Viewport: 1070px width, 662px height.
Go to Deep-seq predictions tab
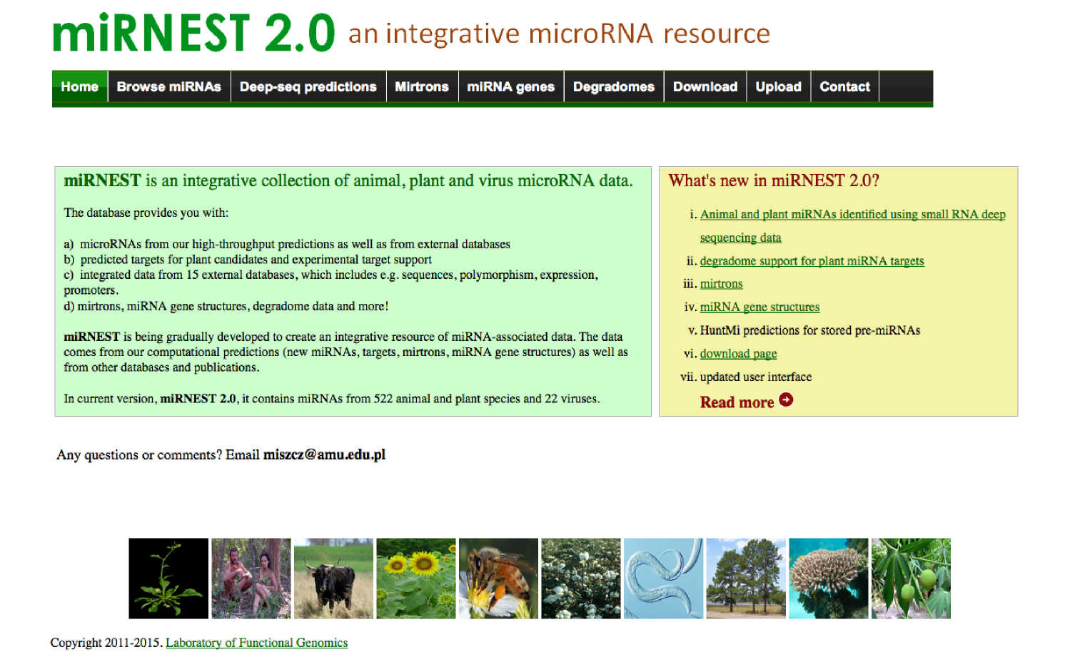(x=308, y=87)
